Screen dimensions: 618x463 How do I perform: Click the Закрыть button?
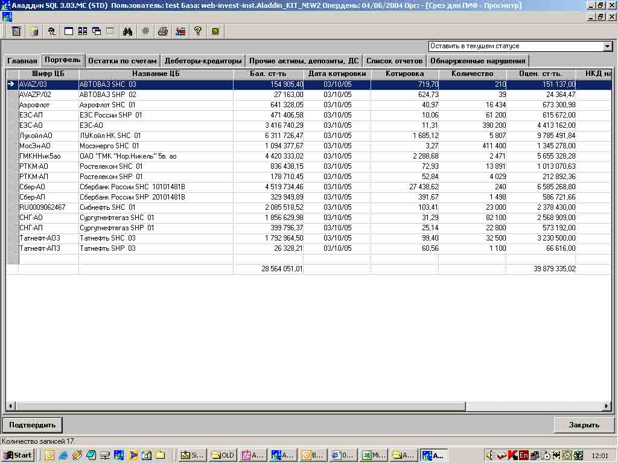coord(584,425)
